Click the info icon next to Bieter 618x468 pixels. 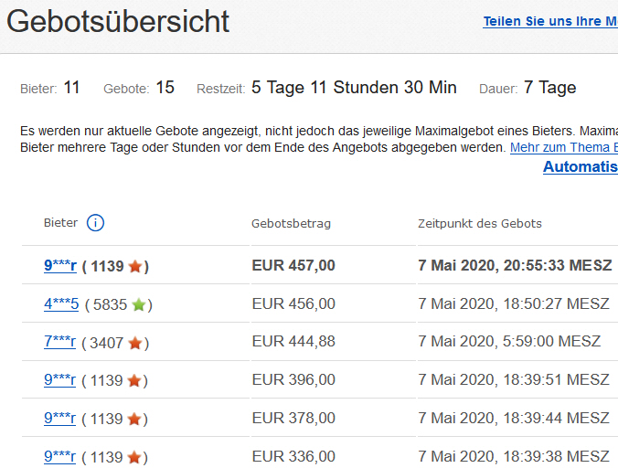click(x=96, y=223)
